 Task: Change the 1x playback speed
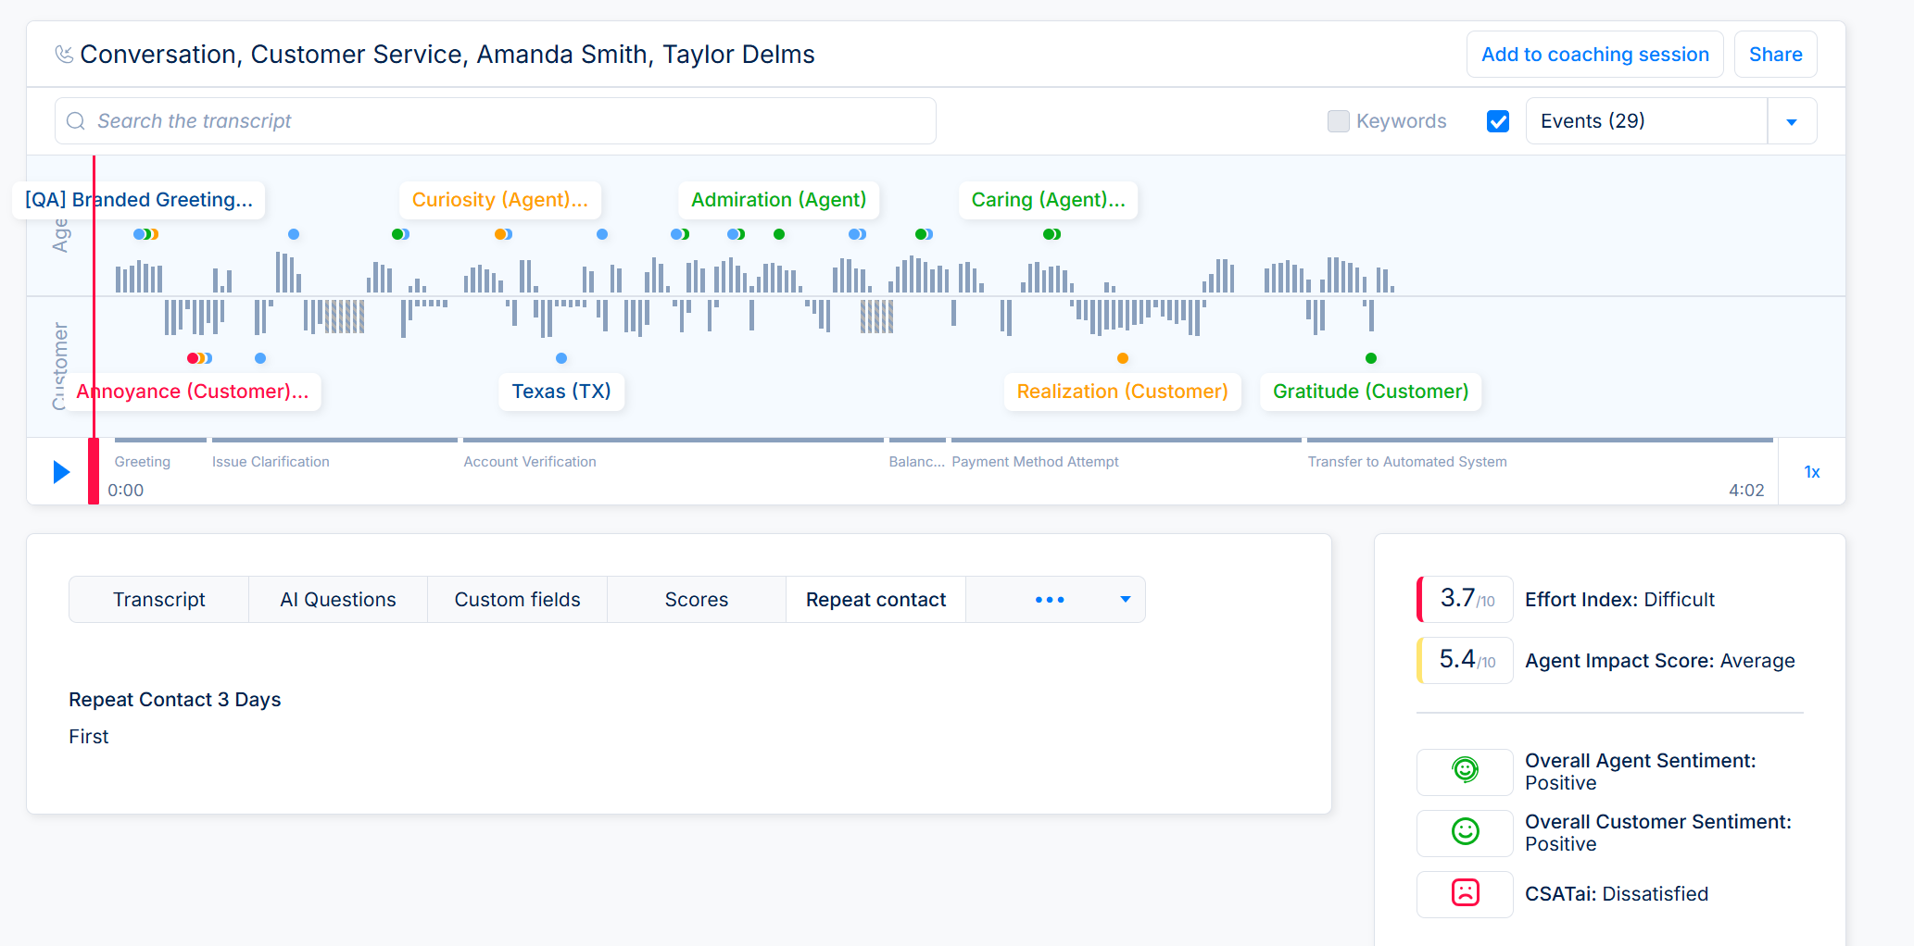click(x=1812, y=472)
